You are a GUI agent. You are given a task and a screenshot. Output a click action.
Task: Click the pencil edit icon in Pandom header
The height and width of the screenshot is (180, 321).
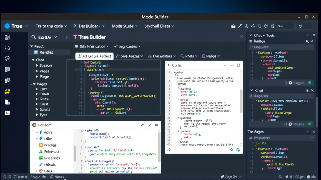coord(142,125)
